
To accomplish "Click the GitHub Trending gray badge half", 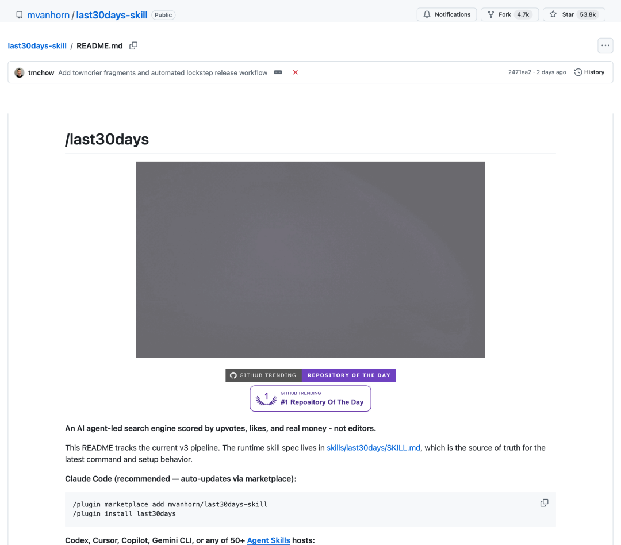I will (264, 375).
